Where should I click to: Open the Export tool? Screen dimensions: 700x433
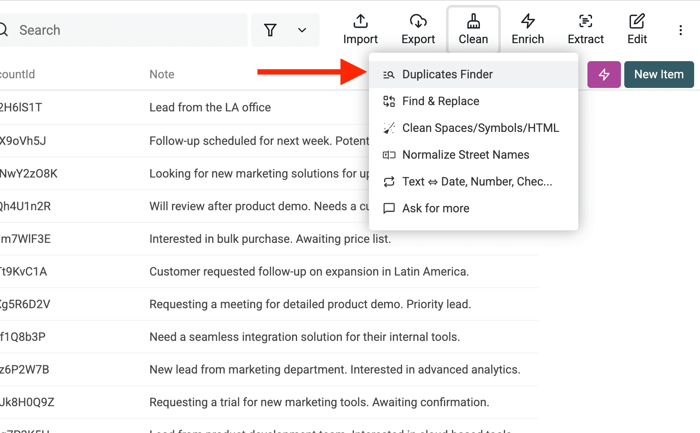418,28
